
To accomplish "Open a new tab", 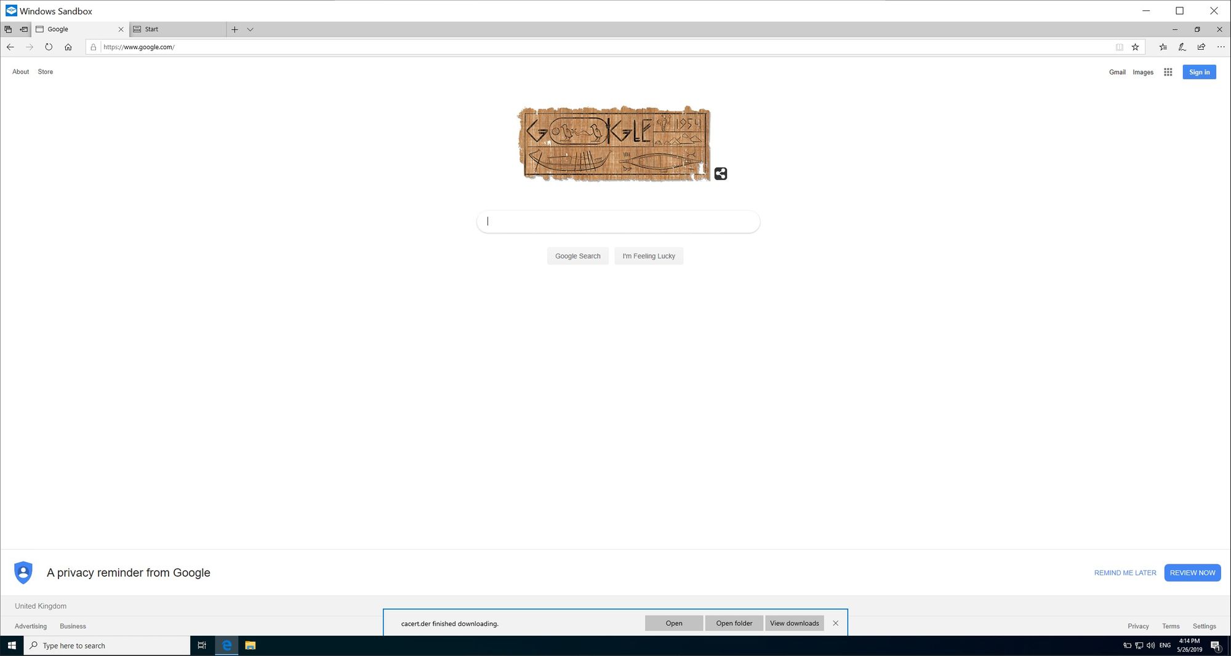I will pos(235,29).
